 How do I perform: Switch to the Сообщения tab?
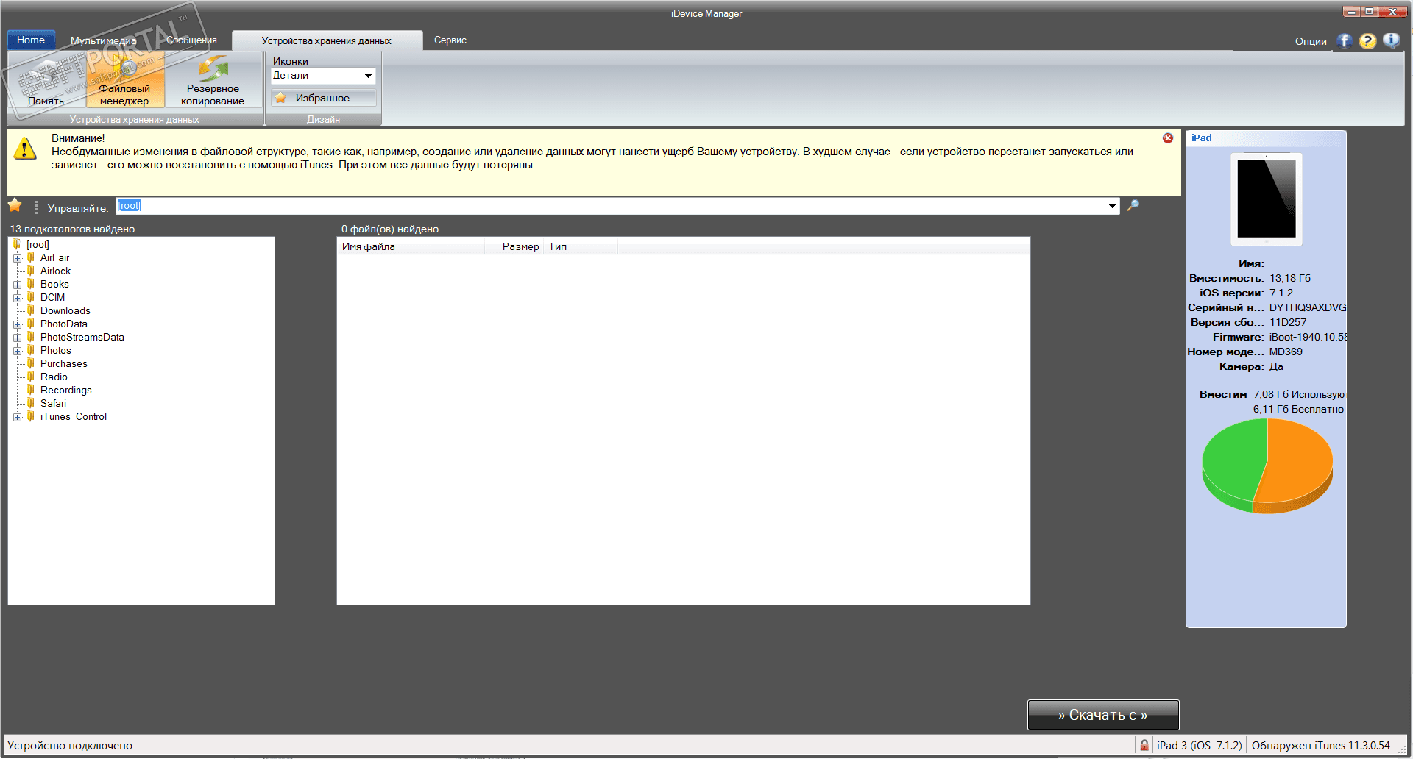[x=191, y=40]
